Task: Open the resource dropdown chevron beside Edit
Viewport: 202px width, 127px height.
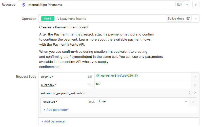Action: (x=187, y=5)
